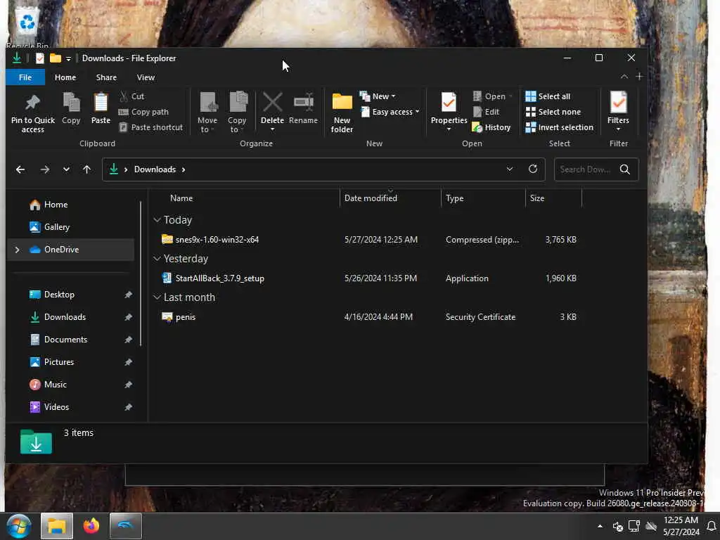
Task: Click the Rename ribbon icon
Action: [x=304, y=102]
